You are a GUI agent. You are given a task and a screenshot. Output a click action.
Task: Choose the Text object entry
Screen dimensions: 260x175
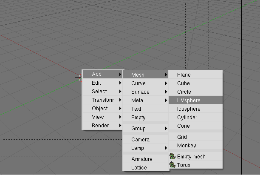[145, 109]
